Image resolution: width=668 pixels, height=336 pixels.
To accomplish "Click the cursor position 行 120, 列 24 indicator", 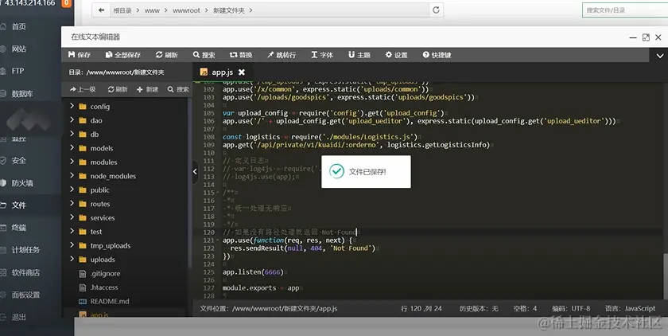I will pos(421,308).
